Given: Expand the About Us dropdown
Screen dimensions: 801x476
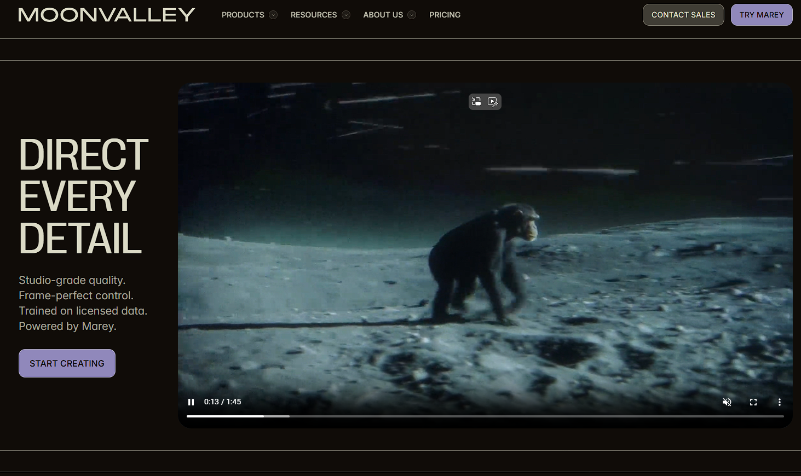Looking at the screenshot, I should tap(389, 15).
